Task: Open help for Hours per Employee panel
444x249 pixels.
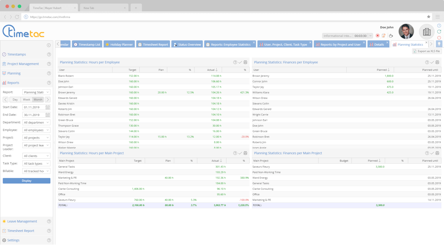Action: 235,62
